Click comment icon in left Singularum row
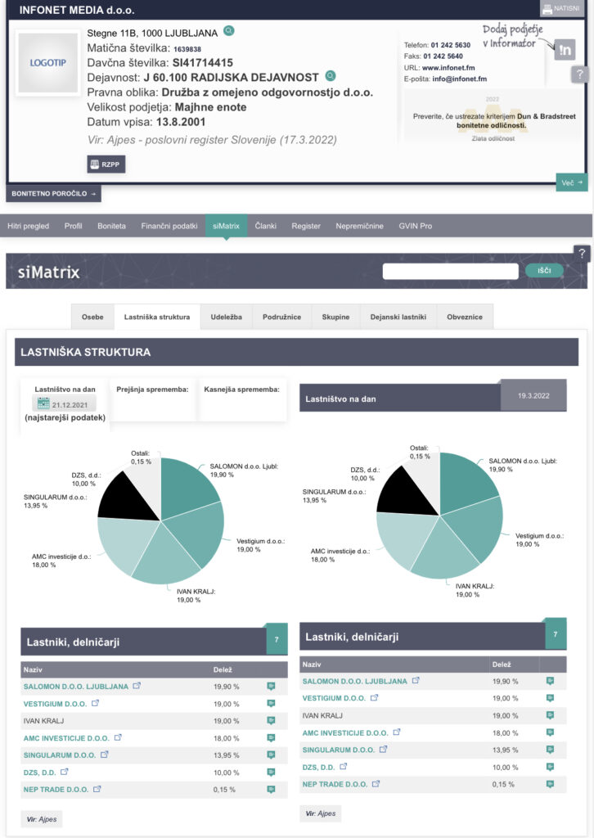Viewport: 594px width, 838px height. click(271, 755)
